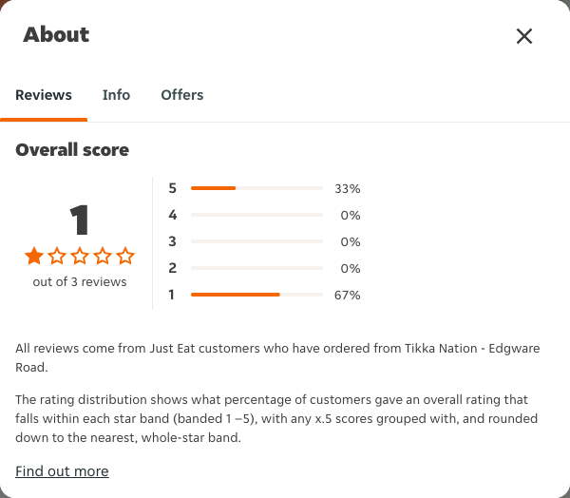This screenshot has width=570, height=498.
Task: Click the 'out of 3 reviews' text
Action: click(x=80, y=281)
